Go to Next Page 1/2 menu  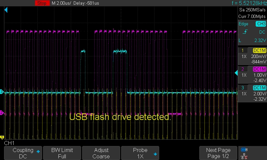[218, 153]
